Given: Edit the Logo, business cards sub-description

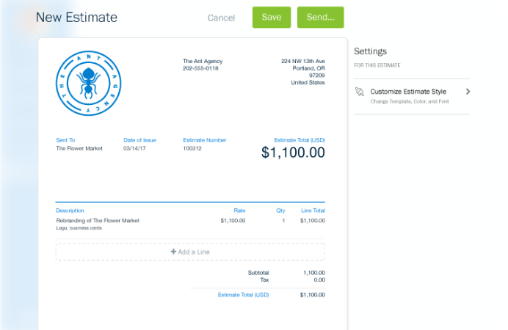Looking at the screenshot, I should click(79, 228).
